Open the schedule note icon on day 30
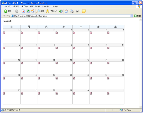 pyautogui.click(x=74, y=93)
